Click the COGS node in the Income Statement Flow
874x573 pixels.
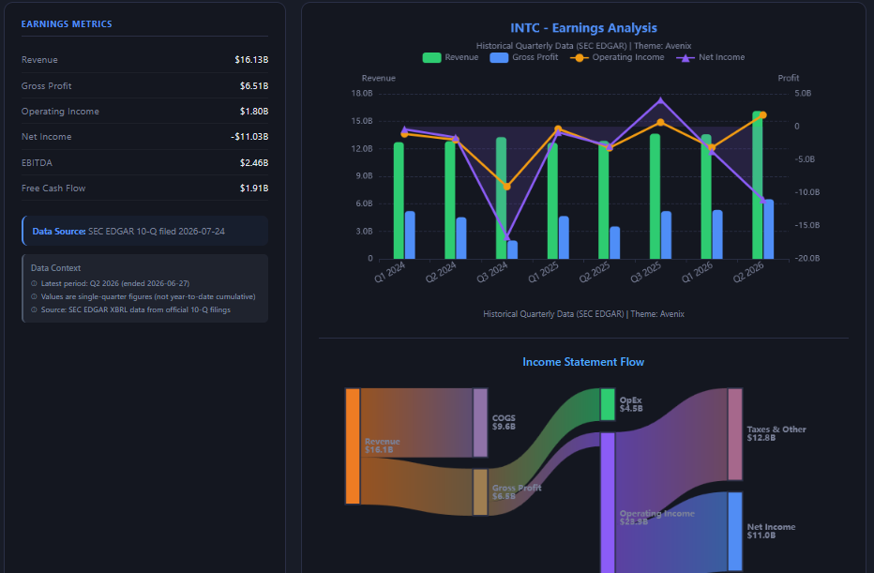click(480, 423)
